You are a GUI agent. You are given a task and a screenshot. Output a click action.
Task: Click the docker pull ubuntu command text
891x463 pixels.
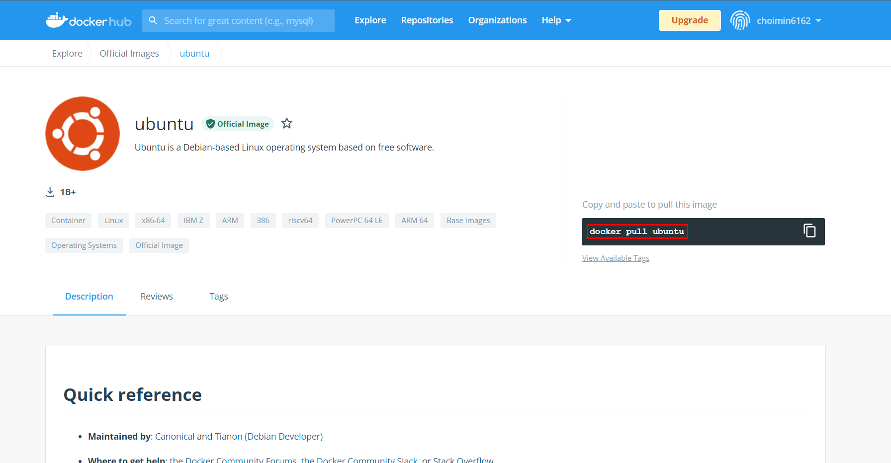coord(637,231)
